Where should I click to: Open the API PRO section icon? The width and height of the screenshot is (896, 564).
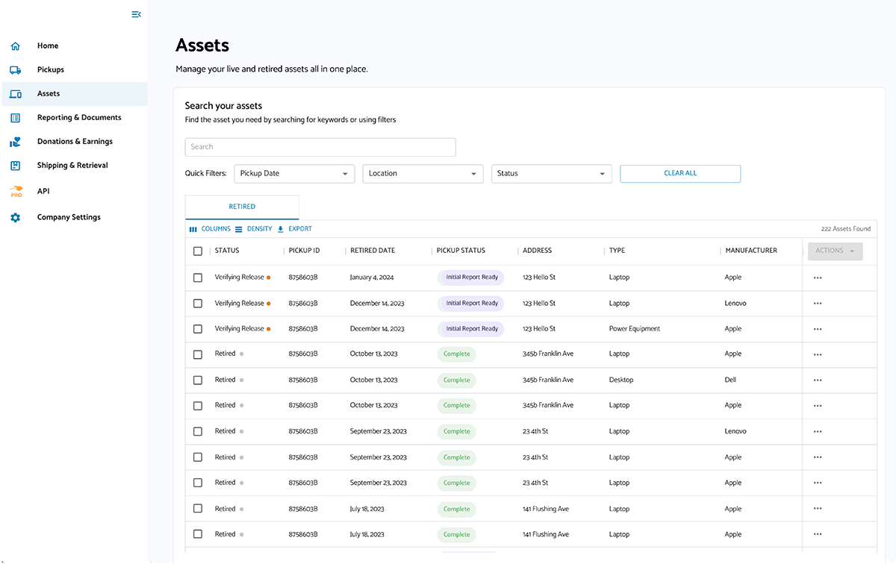click(x=15, y=191)
